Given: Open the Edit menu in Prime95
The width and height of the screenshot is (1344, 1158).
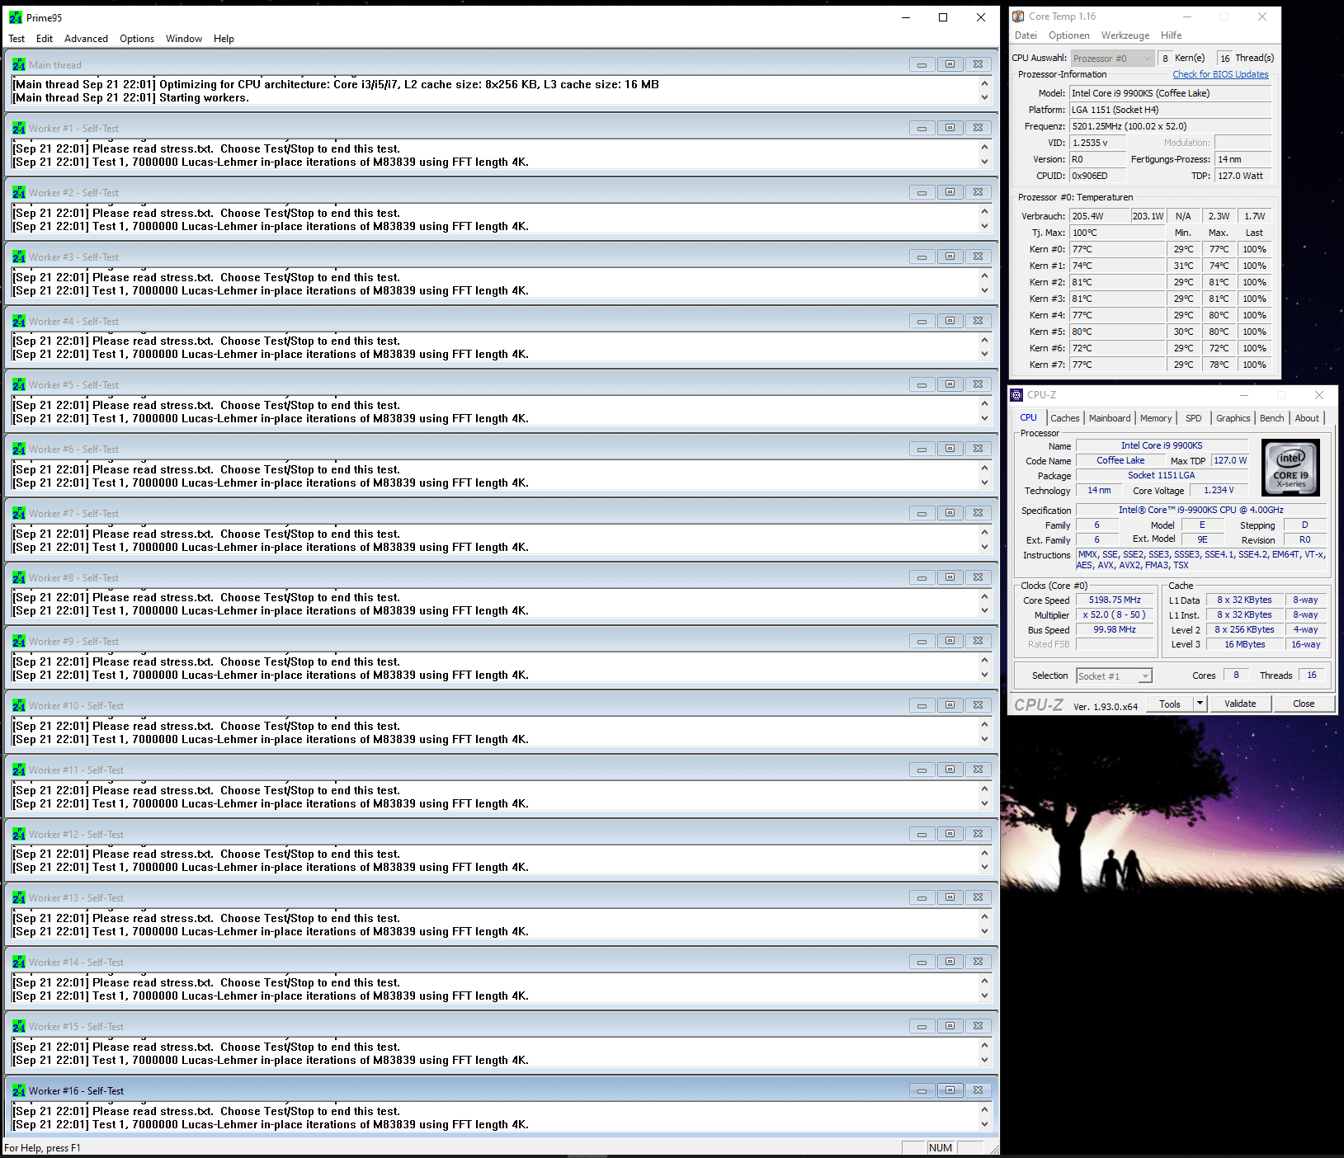Looking at the screenshot, I should pyautogui.click(x=45, y=39).
